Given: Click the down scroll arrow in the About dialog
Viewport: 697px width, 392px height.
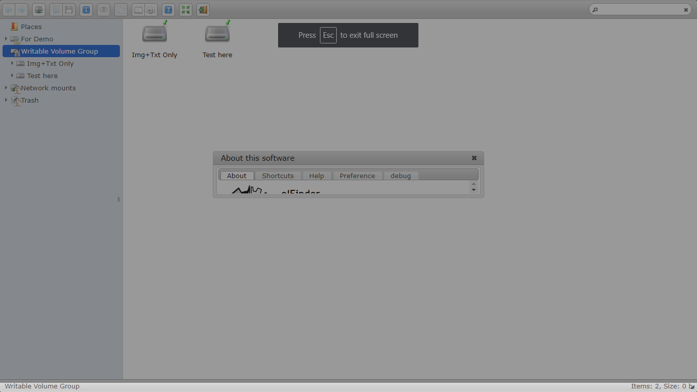Looking at the screenshot, I should (x=474, y=190).
